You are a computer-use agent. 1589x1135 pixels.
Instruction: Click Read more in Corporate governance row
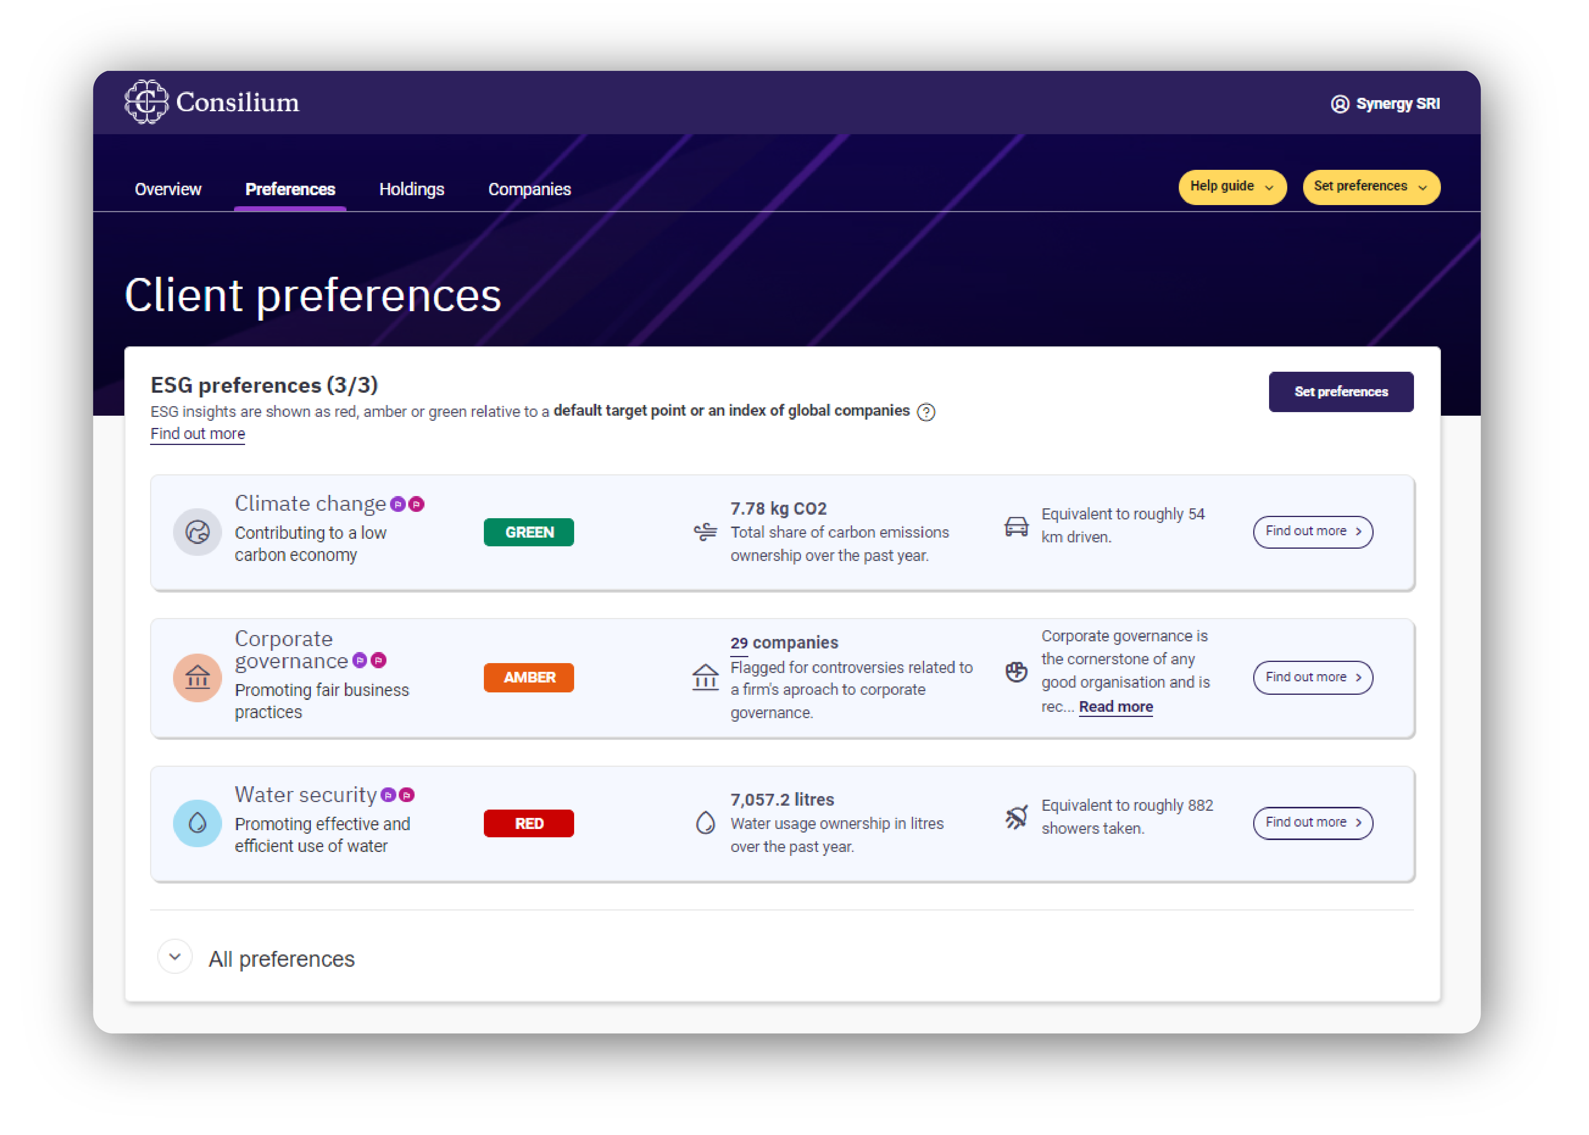[1115, 707]
